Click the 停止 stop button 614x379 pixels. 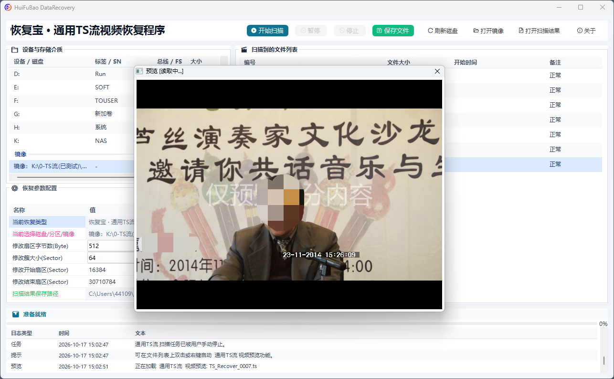(x=349, y=31)
